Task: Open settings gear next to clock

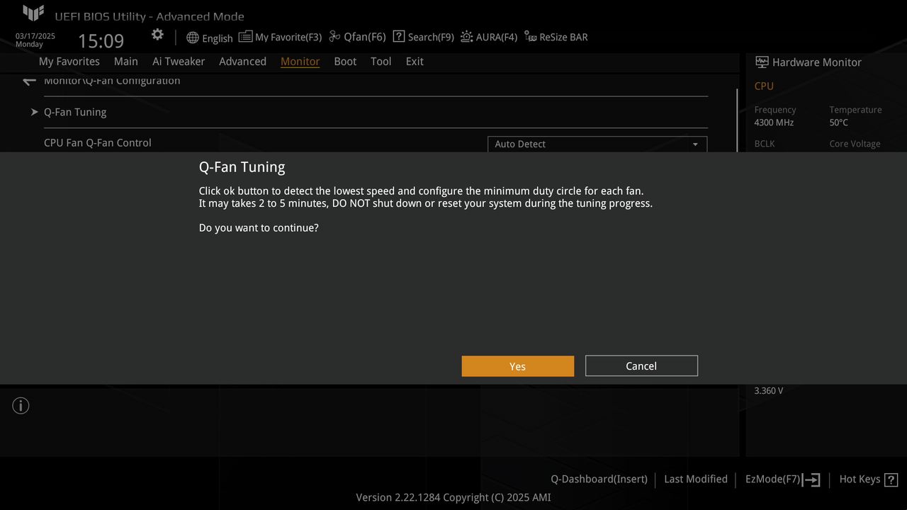Action: [157, 35]
